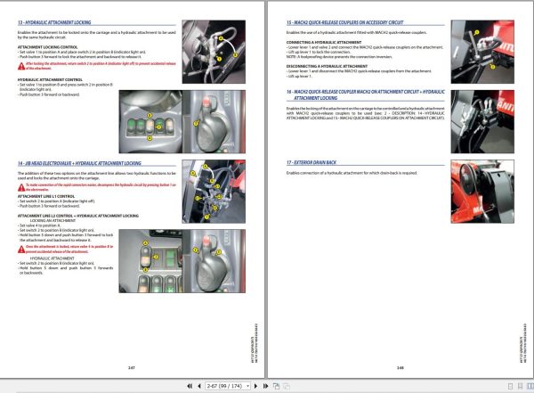Viewport: 534px width, 393px height.
Task: Jump to the last page
Action: tap(265, 386)
